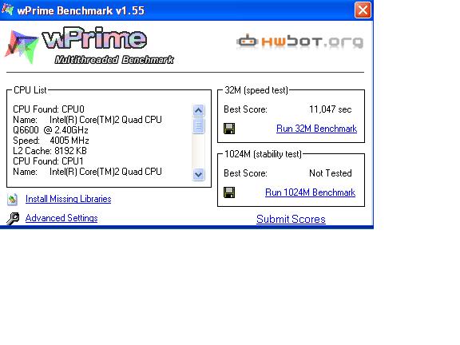
Task: Click the empty scrollbar track below thumb
Action: click(198, 151)
